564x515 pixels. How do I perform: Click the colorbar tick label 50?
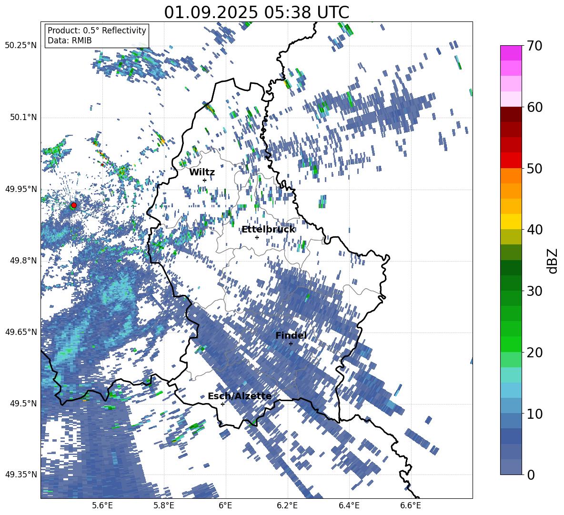(534, 169)
